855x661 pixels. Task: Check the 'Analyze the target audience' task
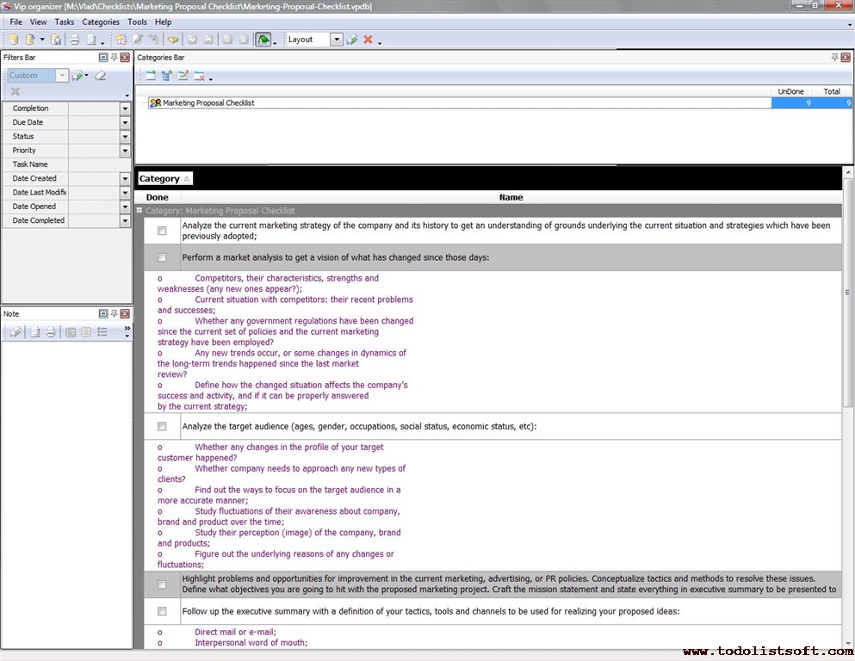162,426
